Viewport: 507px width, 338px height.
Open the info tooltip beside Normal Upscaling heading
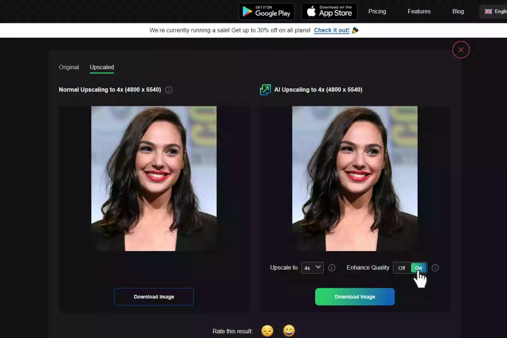tap(169, 90)
